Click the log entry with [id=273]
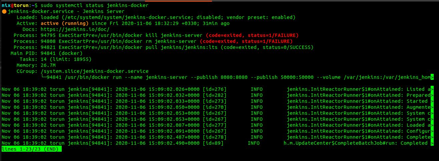This screenshot has height=161, width=439. 218,101
